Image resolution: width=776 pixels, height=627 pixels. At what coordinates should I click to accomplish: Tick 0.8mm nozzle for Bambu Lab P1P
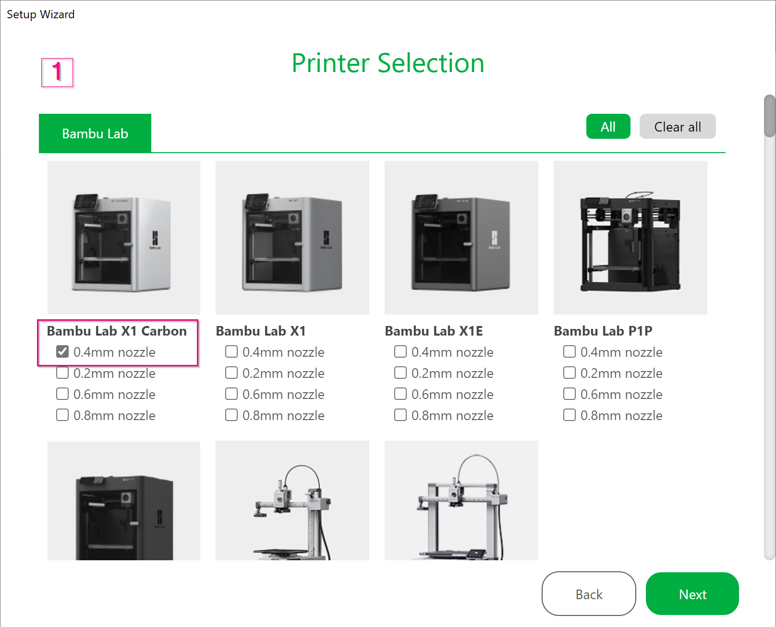tap(570, 415)
